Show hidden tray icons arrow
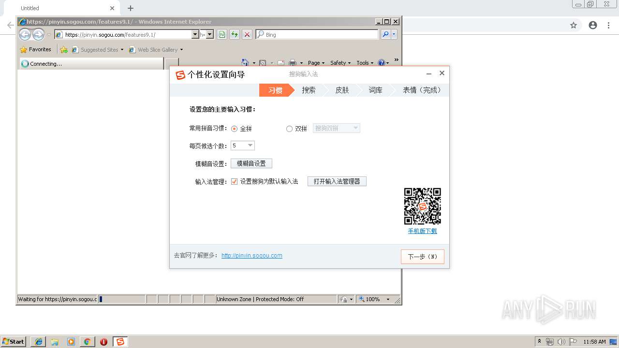Viewport: 619px width, 348px height. point(539,342)
